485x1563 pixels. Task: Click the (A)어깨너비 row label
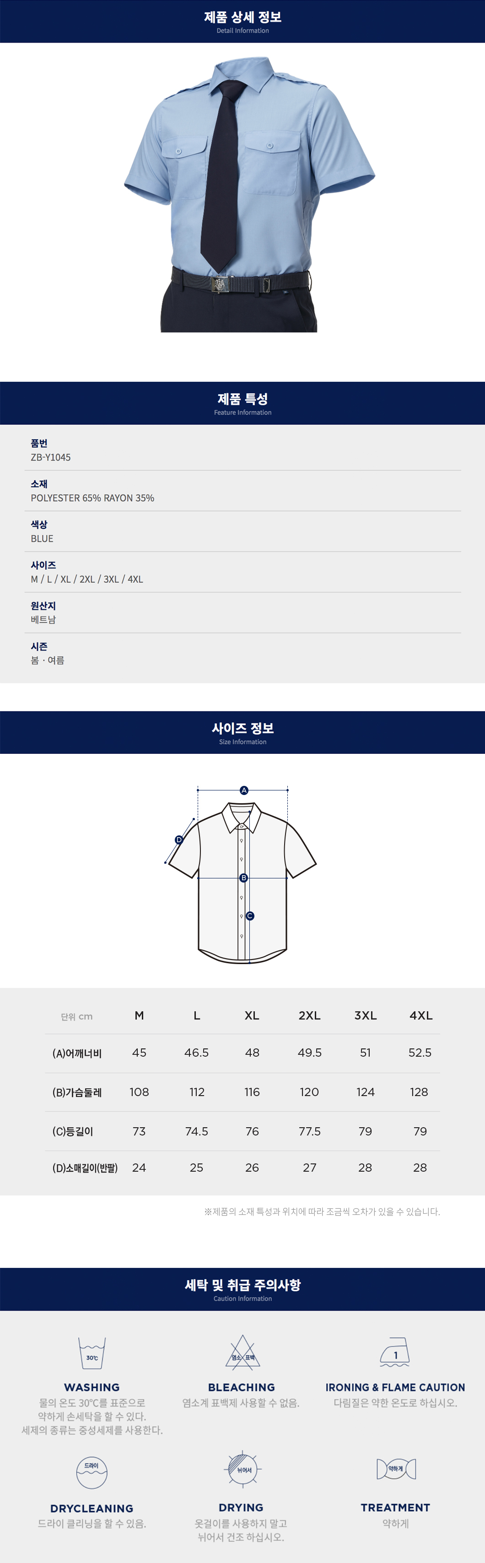pos(77,1053)
